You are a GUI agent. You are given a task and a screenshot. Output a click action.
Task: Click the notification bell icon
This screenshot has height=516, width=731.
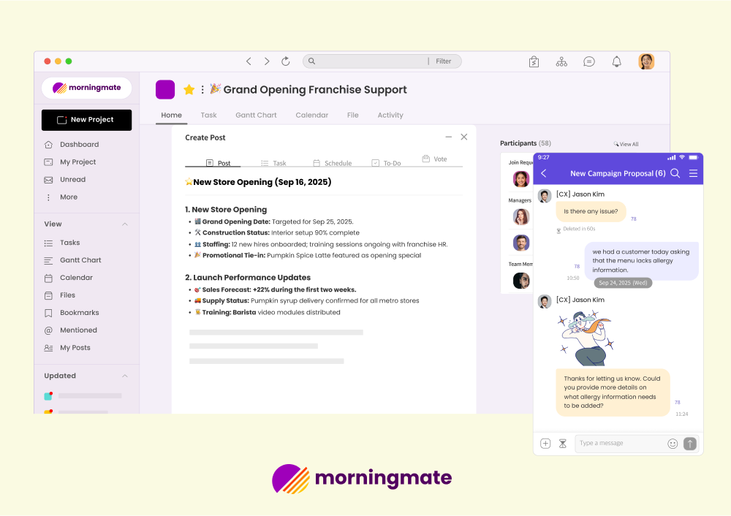617,61
